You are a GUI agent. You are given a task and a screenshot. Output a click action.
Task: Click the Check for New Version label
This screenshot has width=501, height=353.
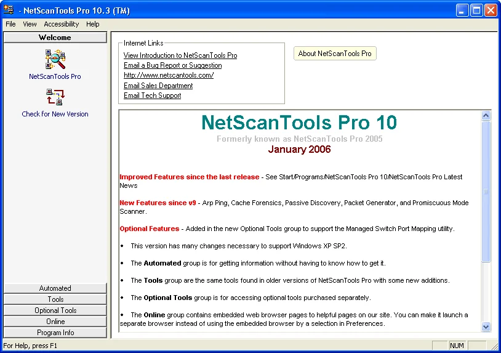55,114
